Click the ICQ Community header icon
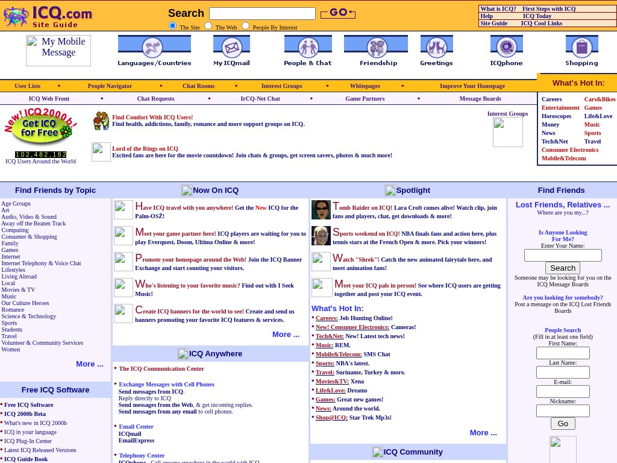 (x=377, y=452)
